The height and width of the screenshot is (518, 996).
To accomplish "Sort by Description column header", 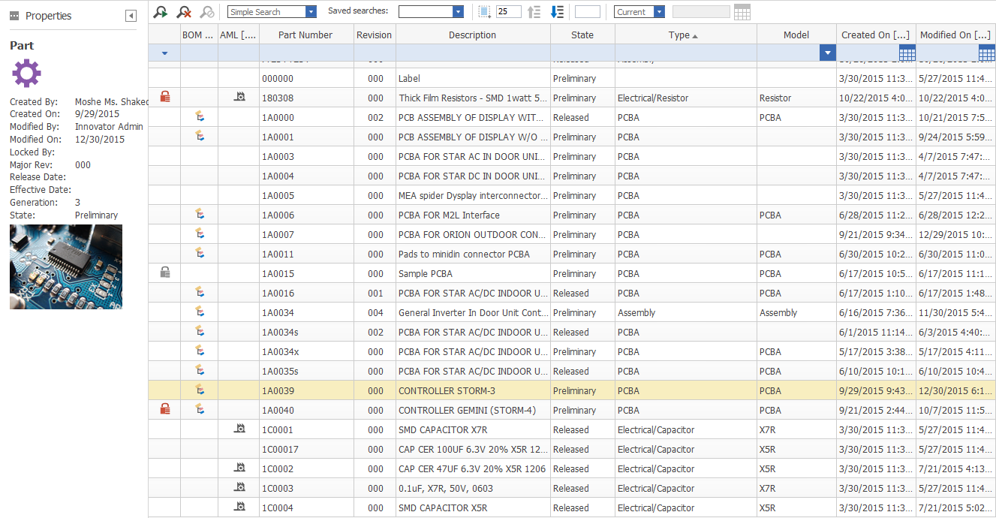I will pos(473,35).
